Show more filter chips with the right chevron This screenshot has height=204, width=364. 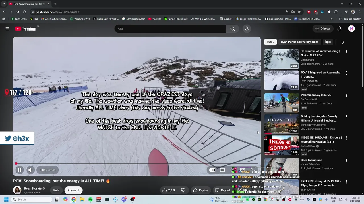click(343, 42)
